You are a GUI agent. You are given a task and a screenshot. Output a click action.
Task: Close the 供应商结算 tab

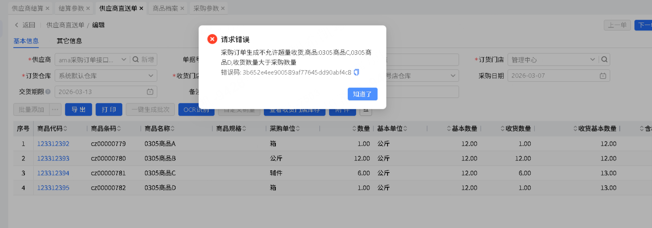tap(47, 8)
